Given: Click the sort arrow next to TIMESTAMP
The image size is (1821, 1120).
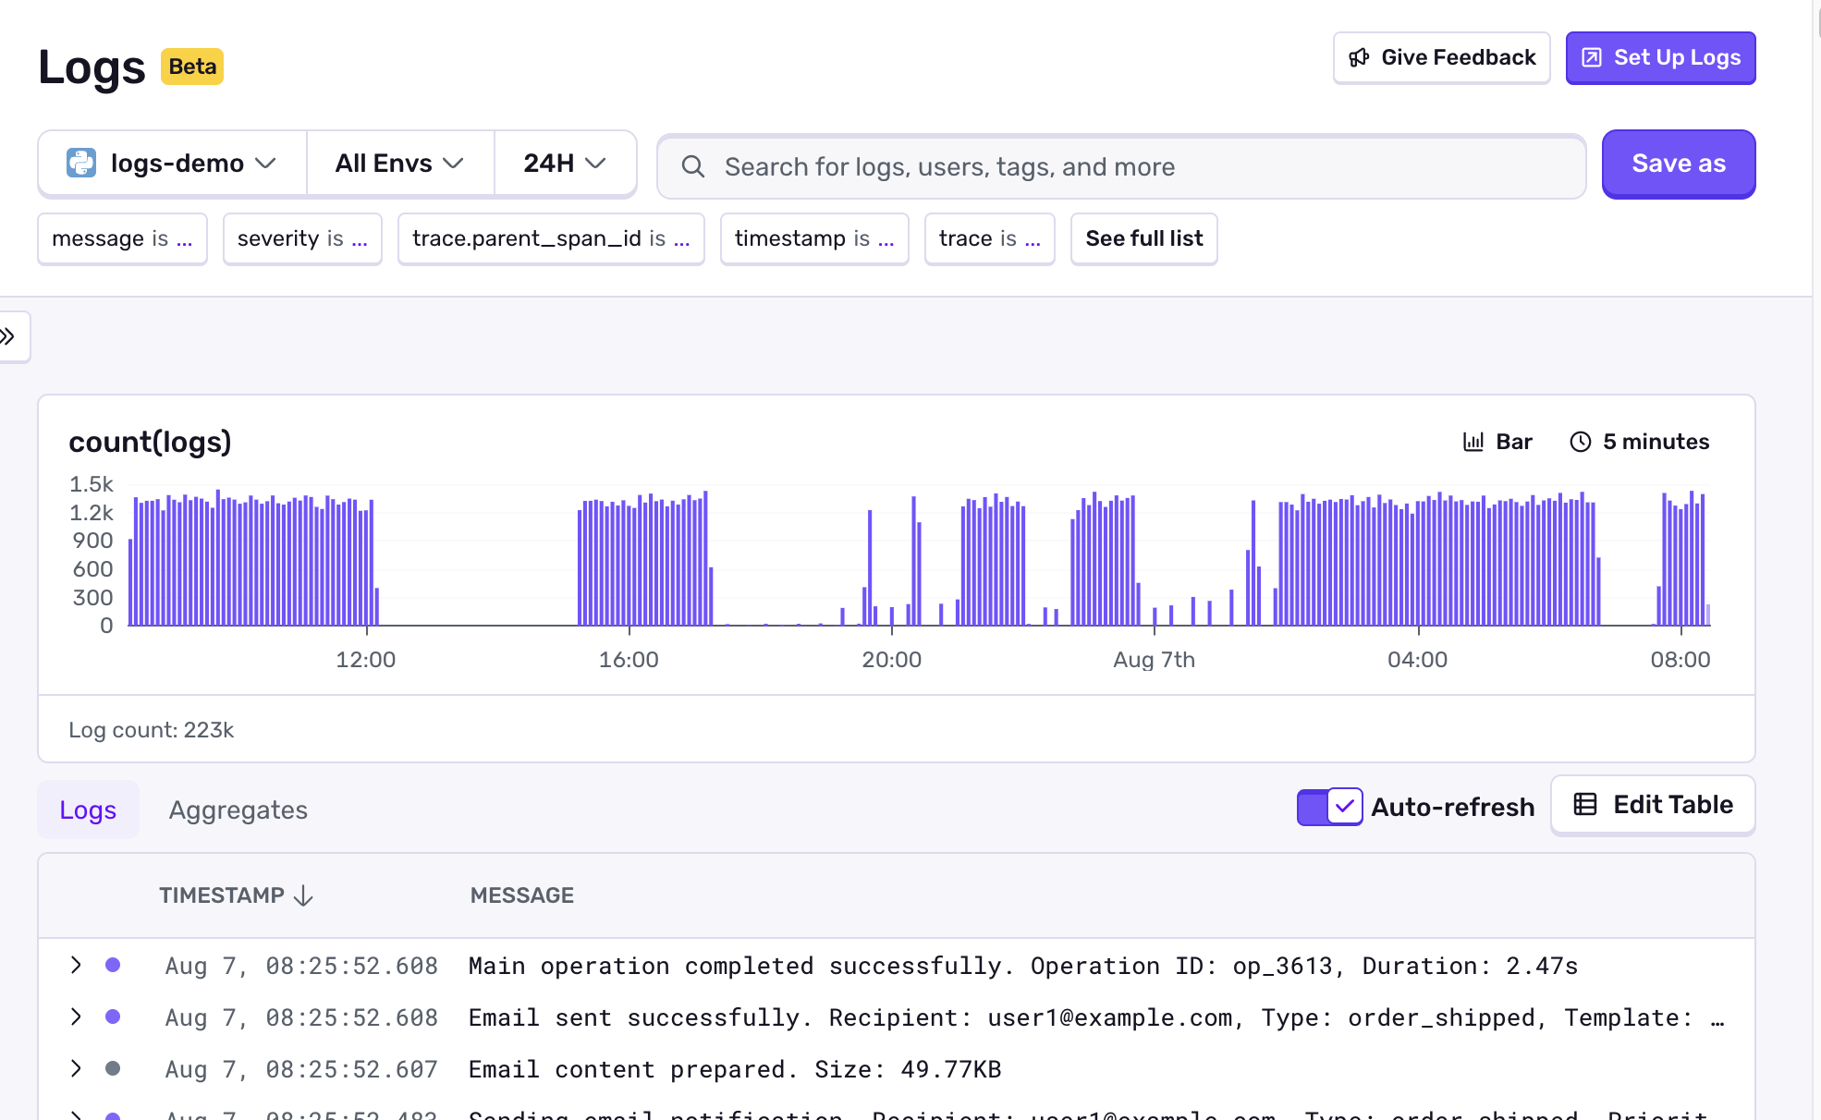Looking at the screenshot, I should pyautogui.click(x=303, y=895).
